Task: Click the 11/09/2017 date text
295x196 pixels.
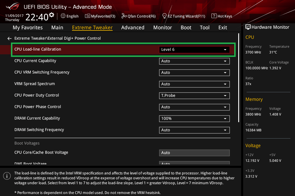Action: click(x=14, y=16)
